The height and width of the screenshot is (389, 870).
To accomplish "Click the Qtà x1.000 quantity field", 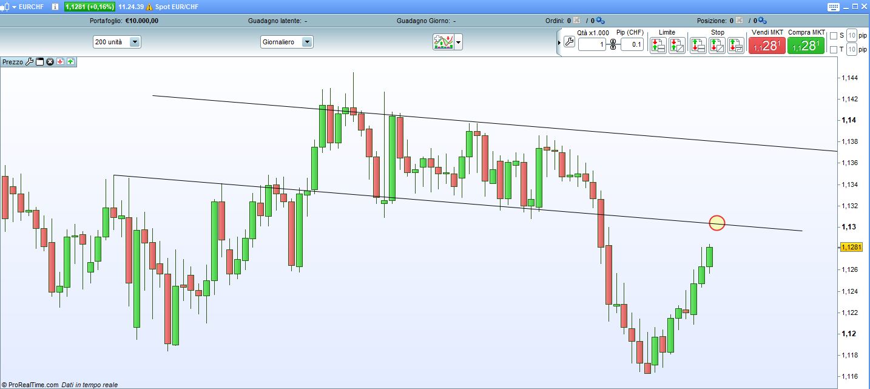I will tap(592, 44).
